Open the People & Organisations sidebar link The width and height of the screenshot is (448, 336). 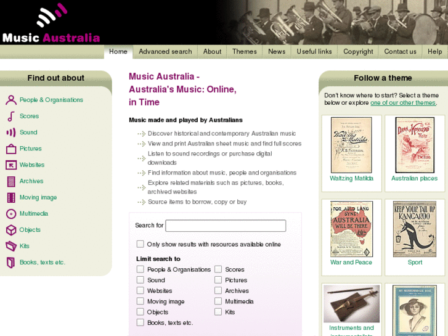point(51,100)
